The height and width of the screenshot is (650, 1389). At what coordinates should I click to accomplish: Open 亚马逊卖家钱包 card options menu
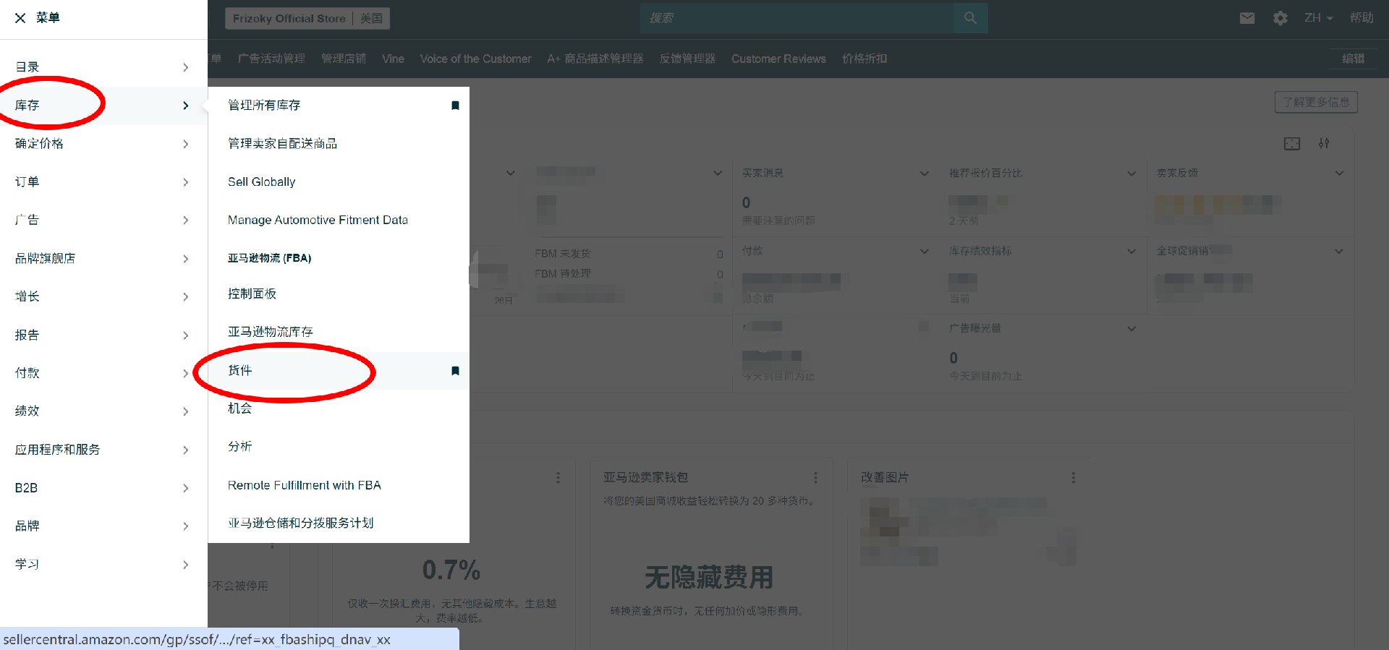(815, 478)
